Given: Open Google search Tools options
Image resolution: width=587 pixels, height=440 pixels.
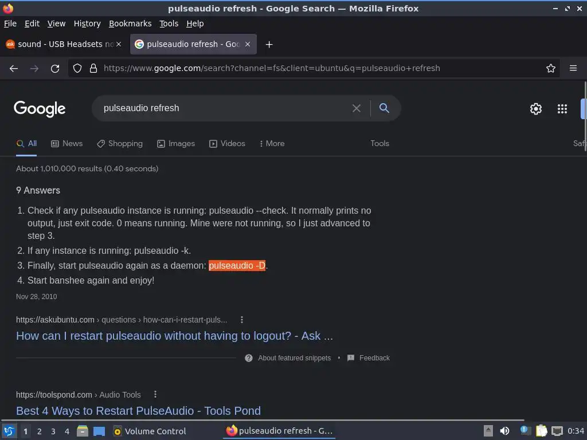Looking at the screenshot, I should [379, 144].
